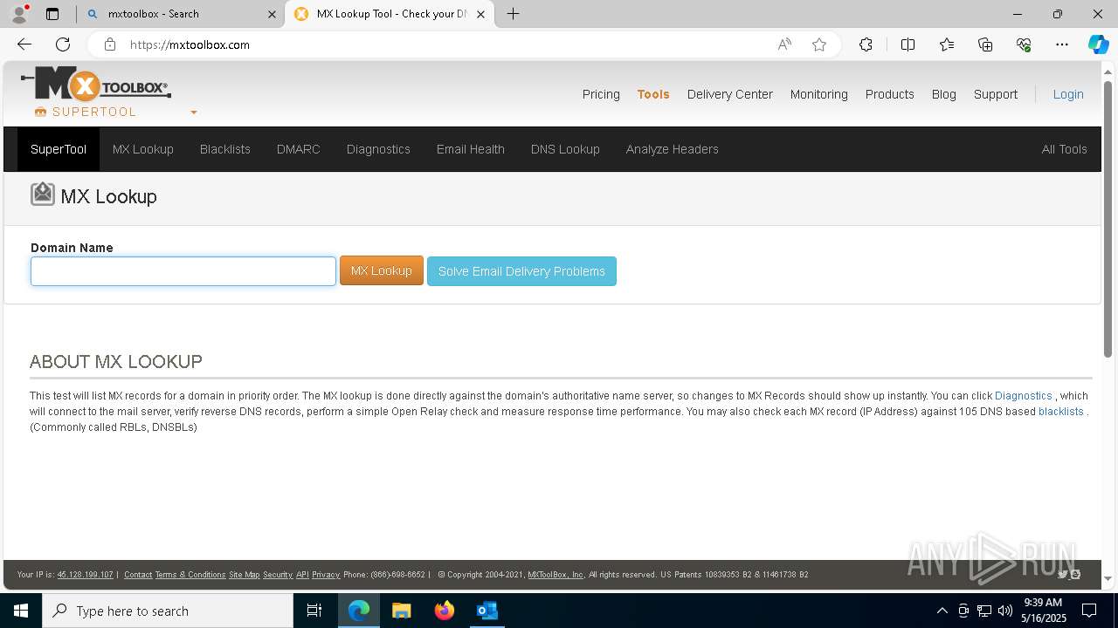This screenshot has width=1118, height=628.
Task: Open Tools menu item
Action: pos(653,94)
